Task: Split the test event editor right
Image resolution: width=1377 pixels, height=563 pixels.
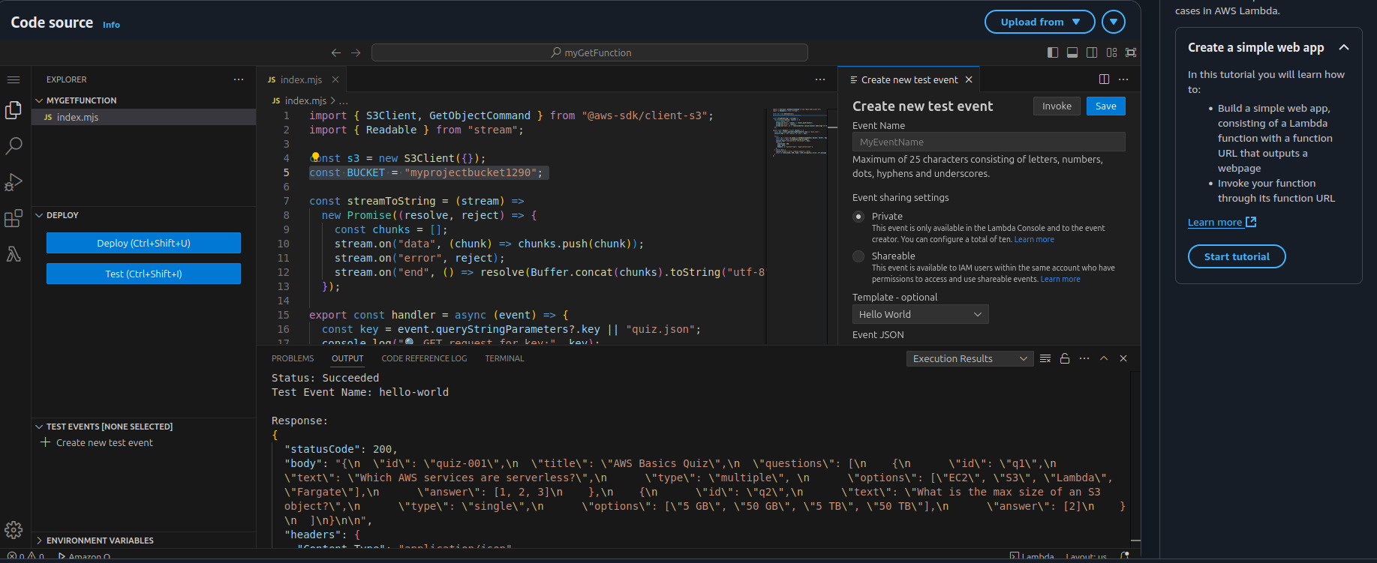Action: (x=1104, y=79)
